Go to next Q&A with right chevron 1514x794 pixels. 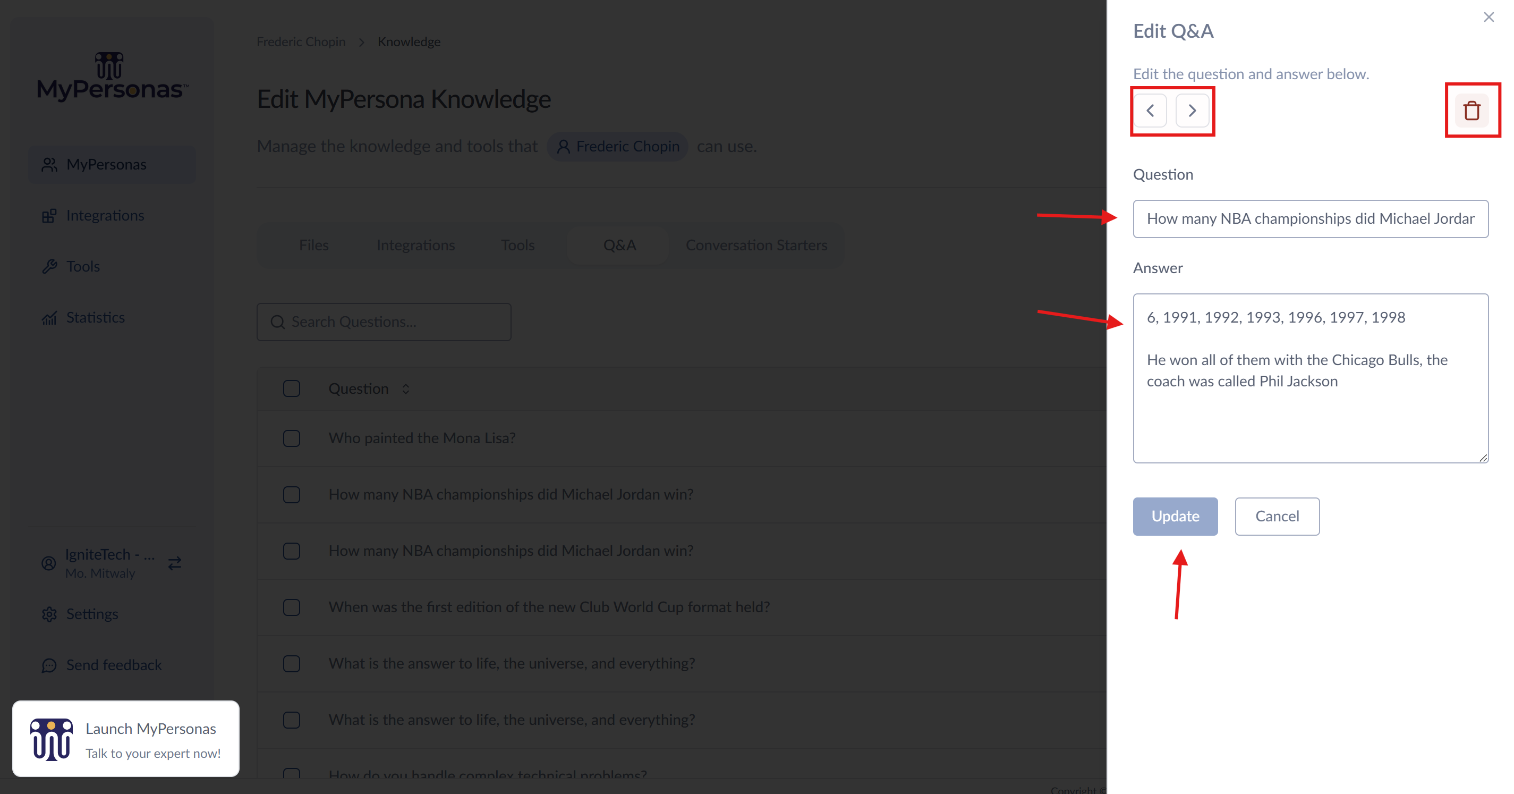point(1192,110)
